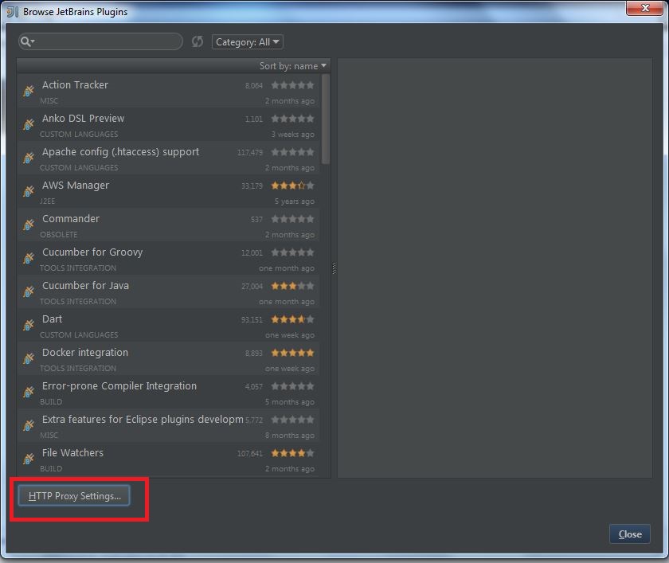Select the File Watchers plugin name
This screenshot has height=563, width=669.
coord(72,452)
